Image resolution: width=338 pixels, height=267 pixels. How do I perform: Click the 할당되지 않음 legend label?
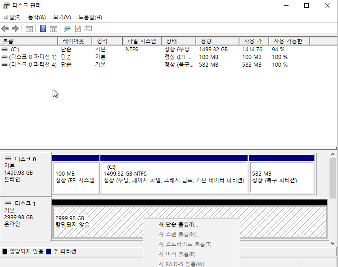tap(26, 252)
